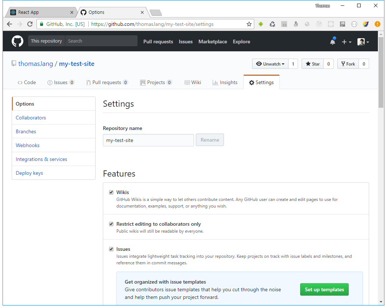Close the React App tab
387x308 pixels.
coord(71,12)
